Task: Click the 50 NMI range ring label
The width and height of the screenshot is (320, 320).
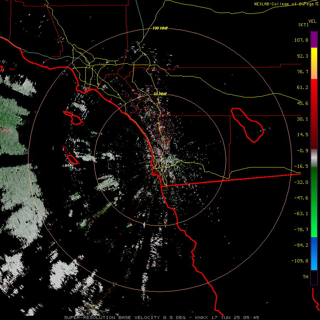Action: (160, 94)
